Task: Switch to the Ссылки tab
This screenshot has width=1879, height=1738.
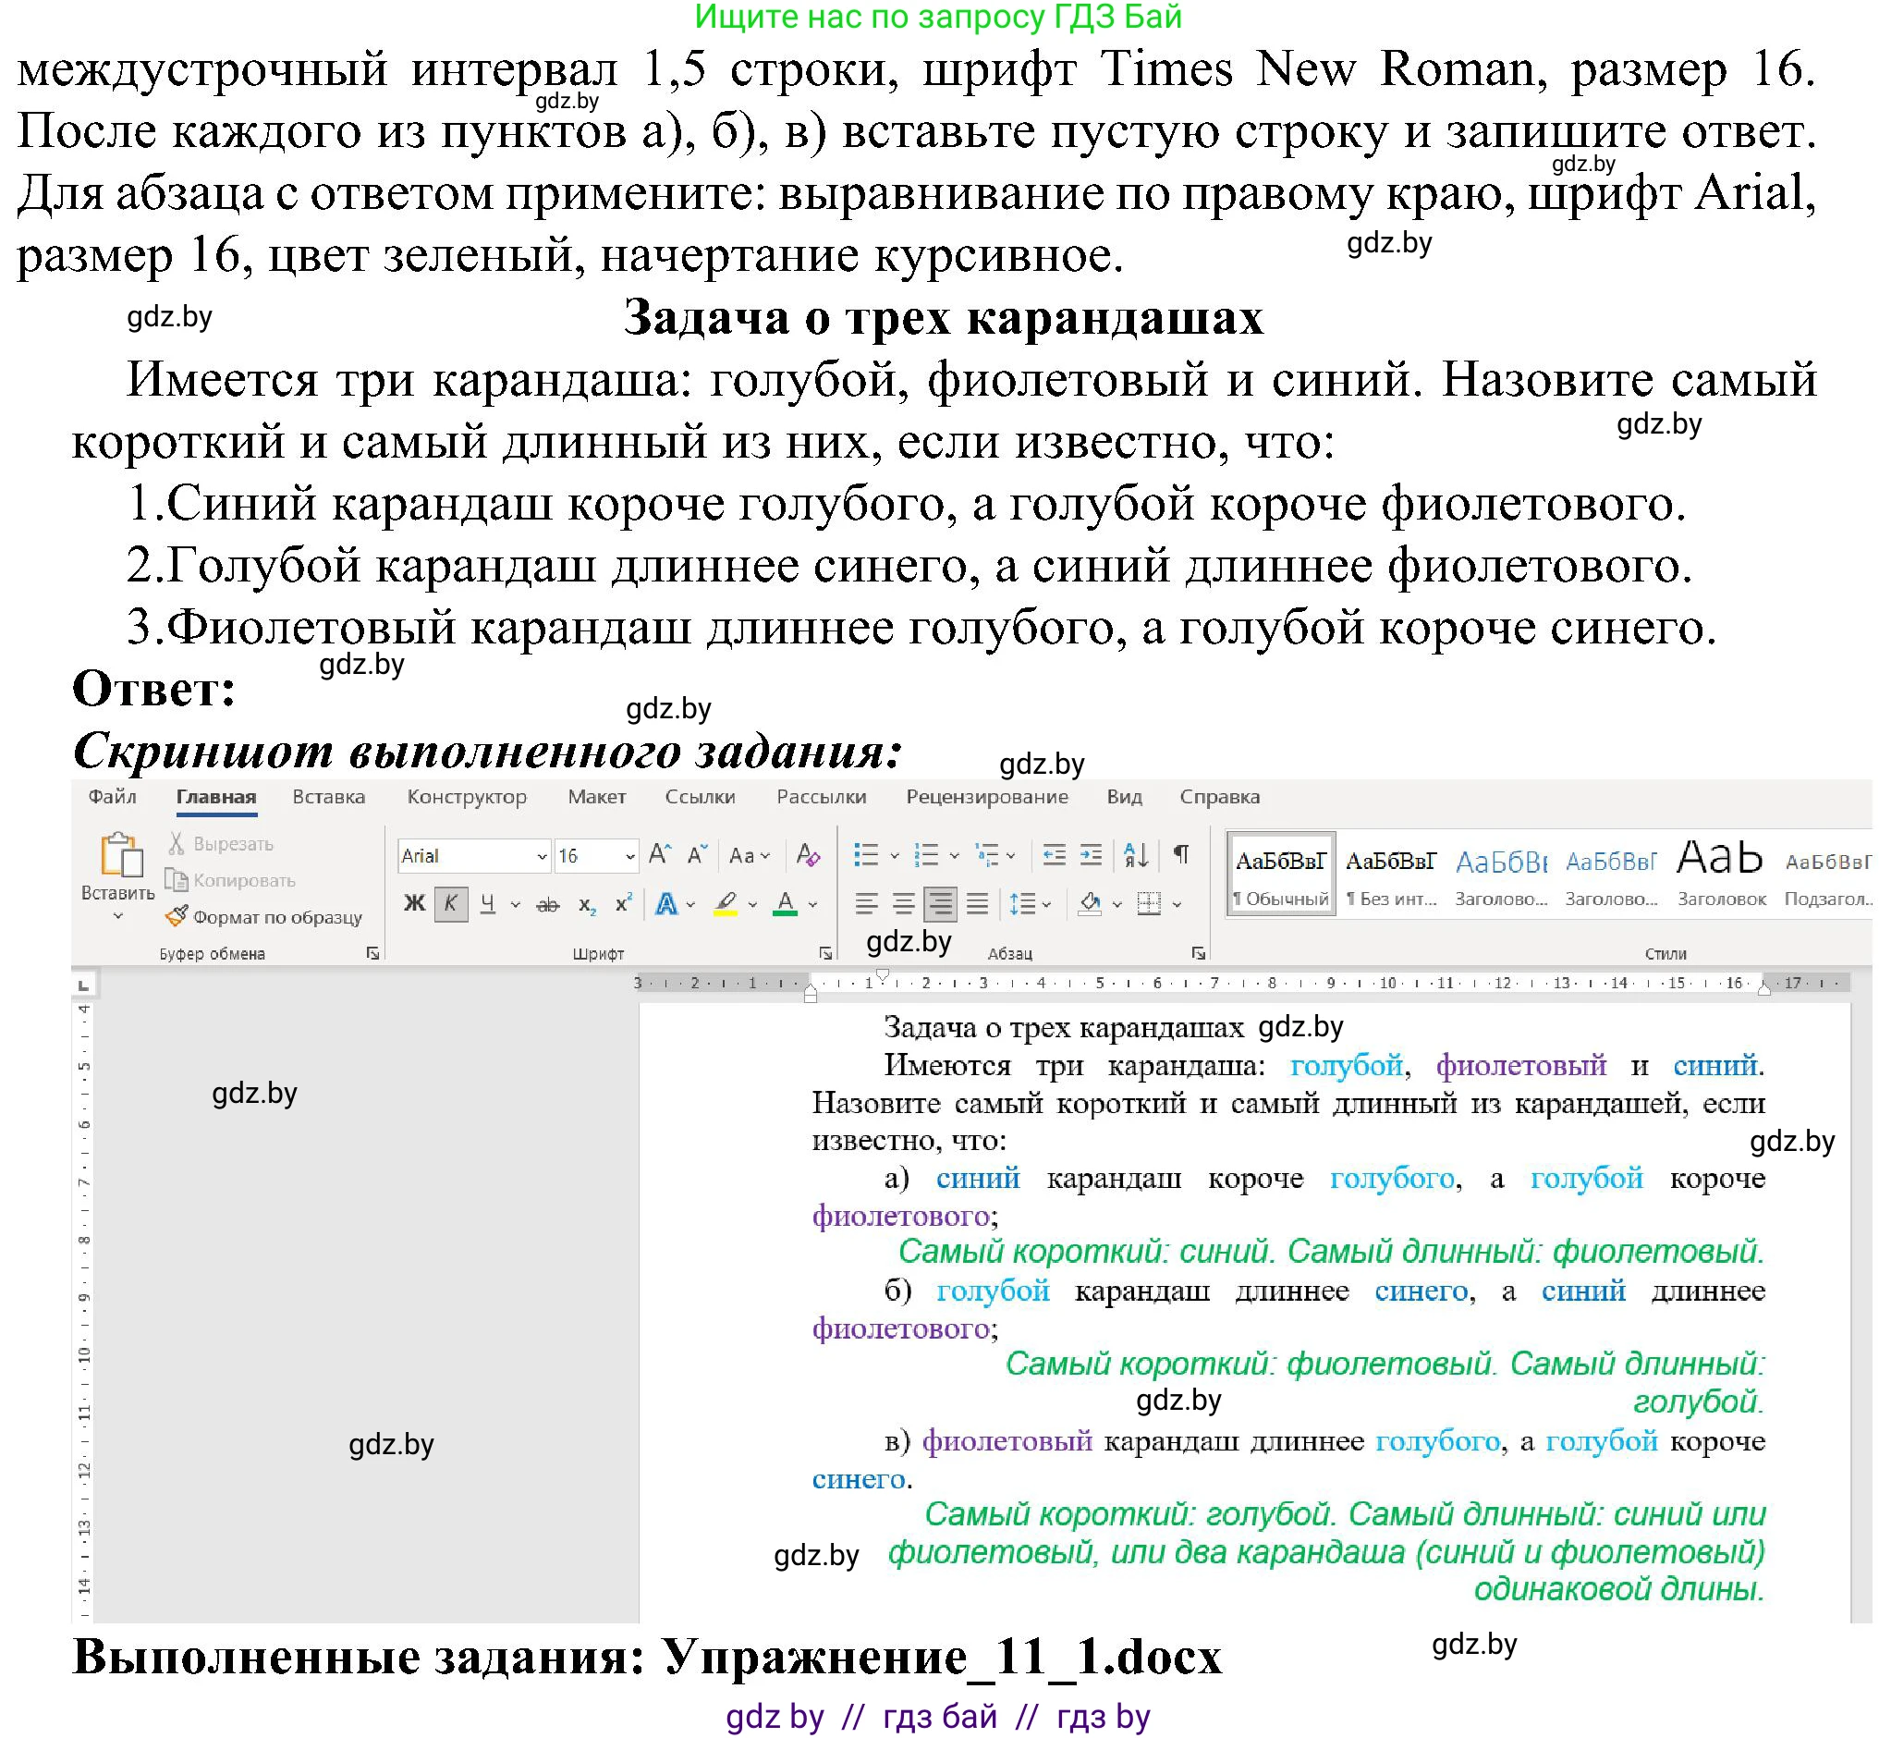Action: [700, 797]
